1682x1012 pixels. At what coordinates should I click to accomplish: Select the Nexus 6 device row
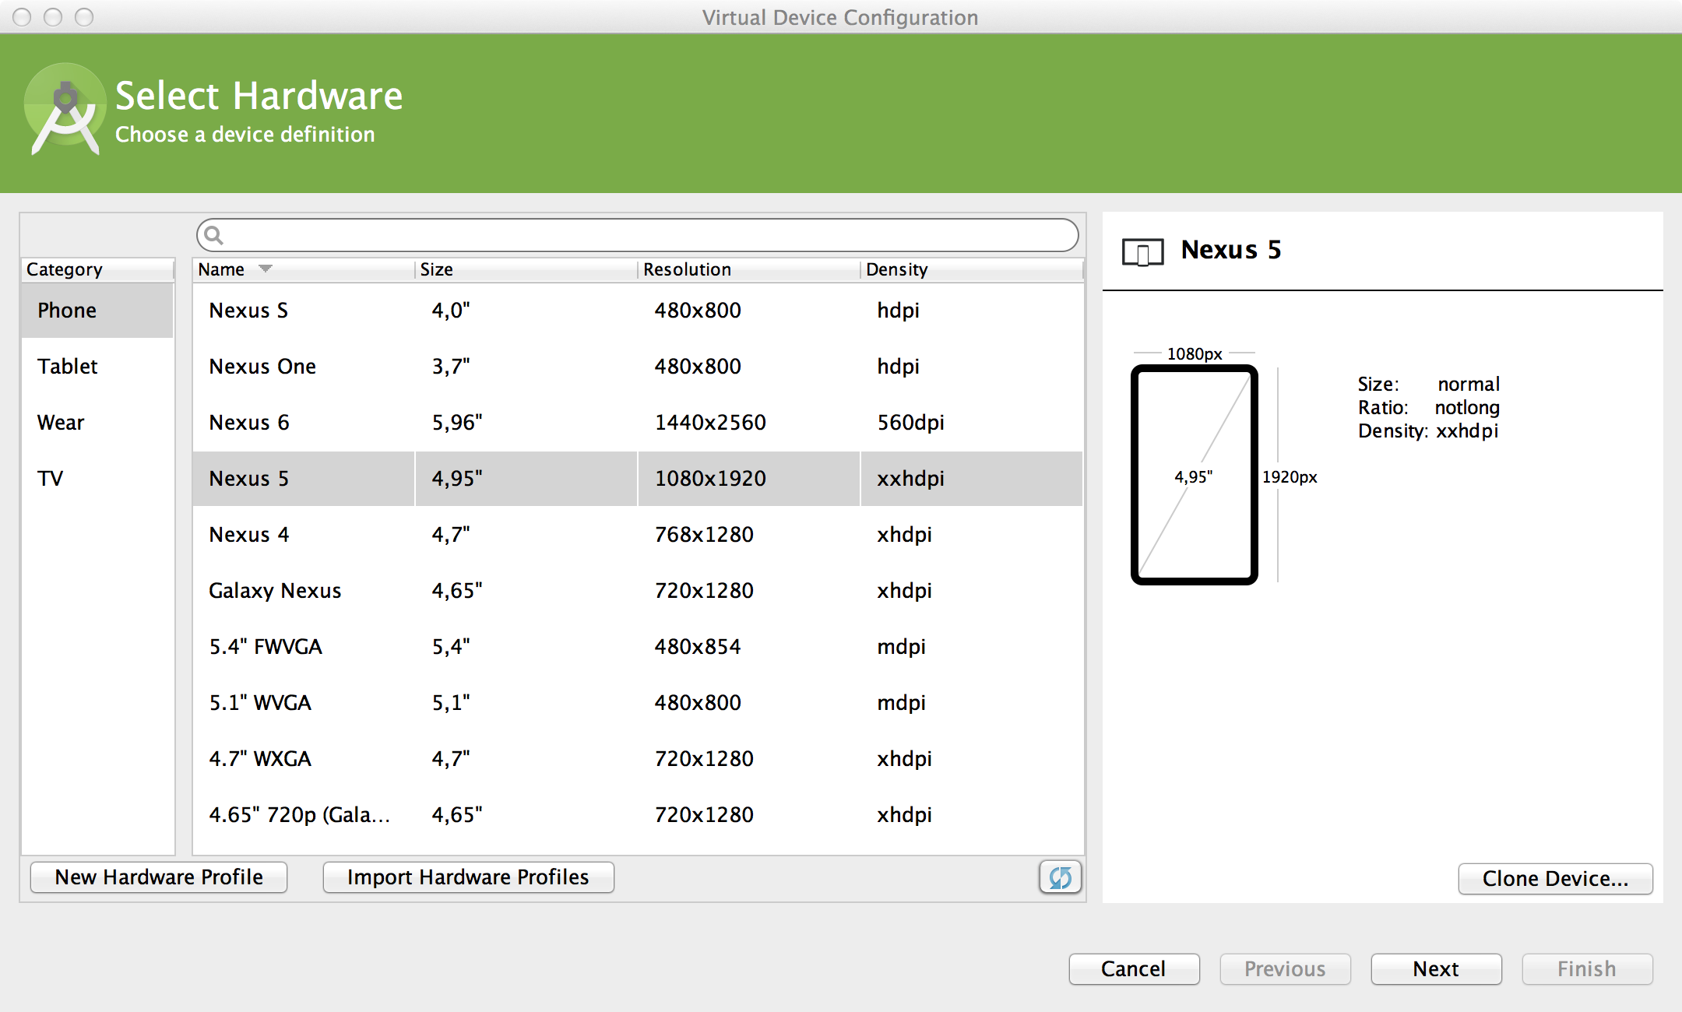pos(249,422)
